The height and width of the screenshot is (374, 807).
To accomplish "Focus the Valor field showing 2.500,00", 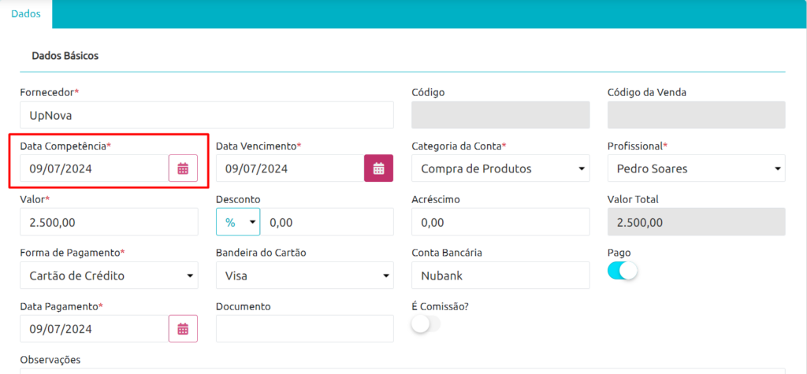I will click(109, 222).
